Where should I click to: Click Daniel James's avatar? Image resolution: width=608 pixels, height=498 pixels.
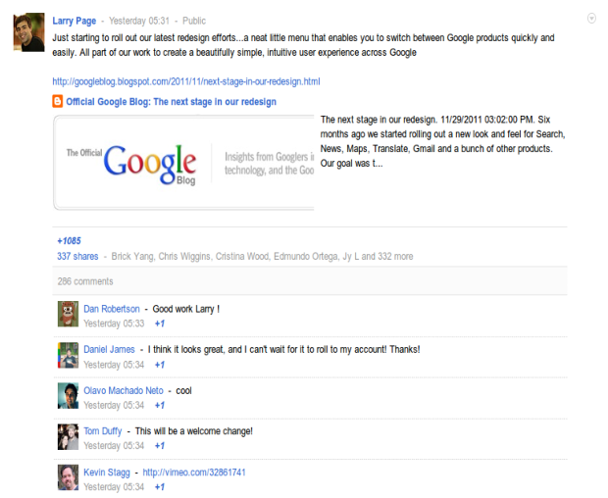pos(68,356)
